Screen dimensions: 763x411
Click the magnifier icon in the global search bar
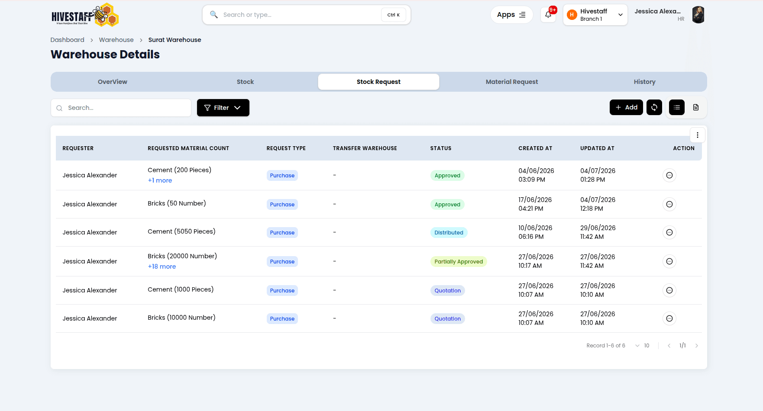click(213, 15)
